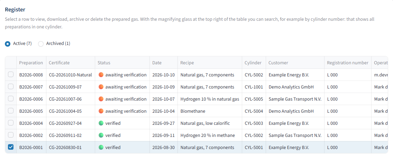
Task: Click preparation number B2026-0001
Action: [31, 147]
